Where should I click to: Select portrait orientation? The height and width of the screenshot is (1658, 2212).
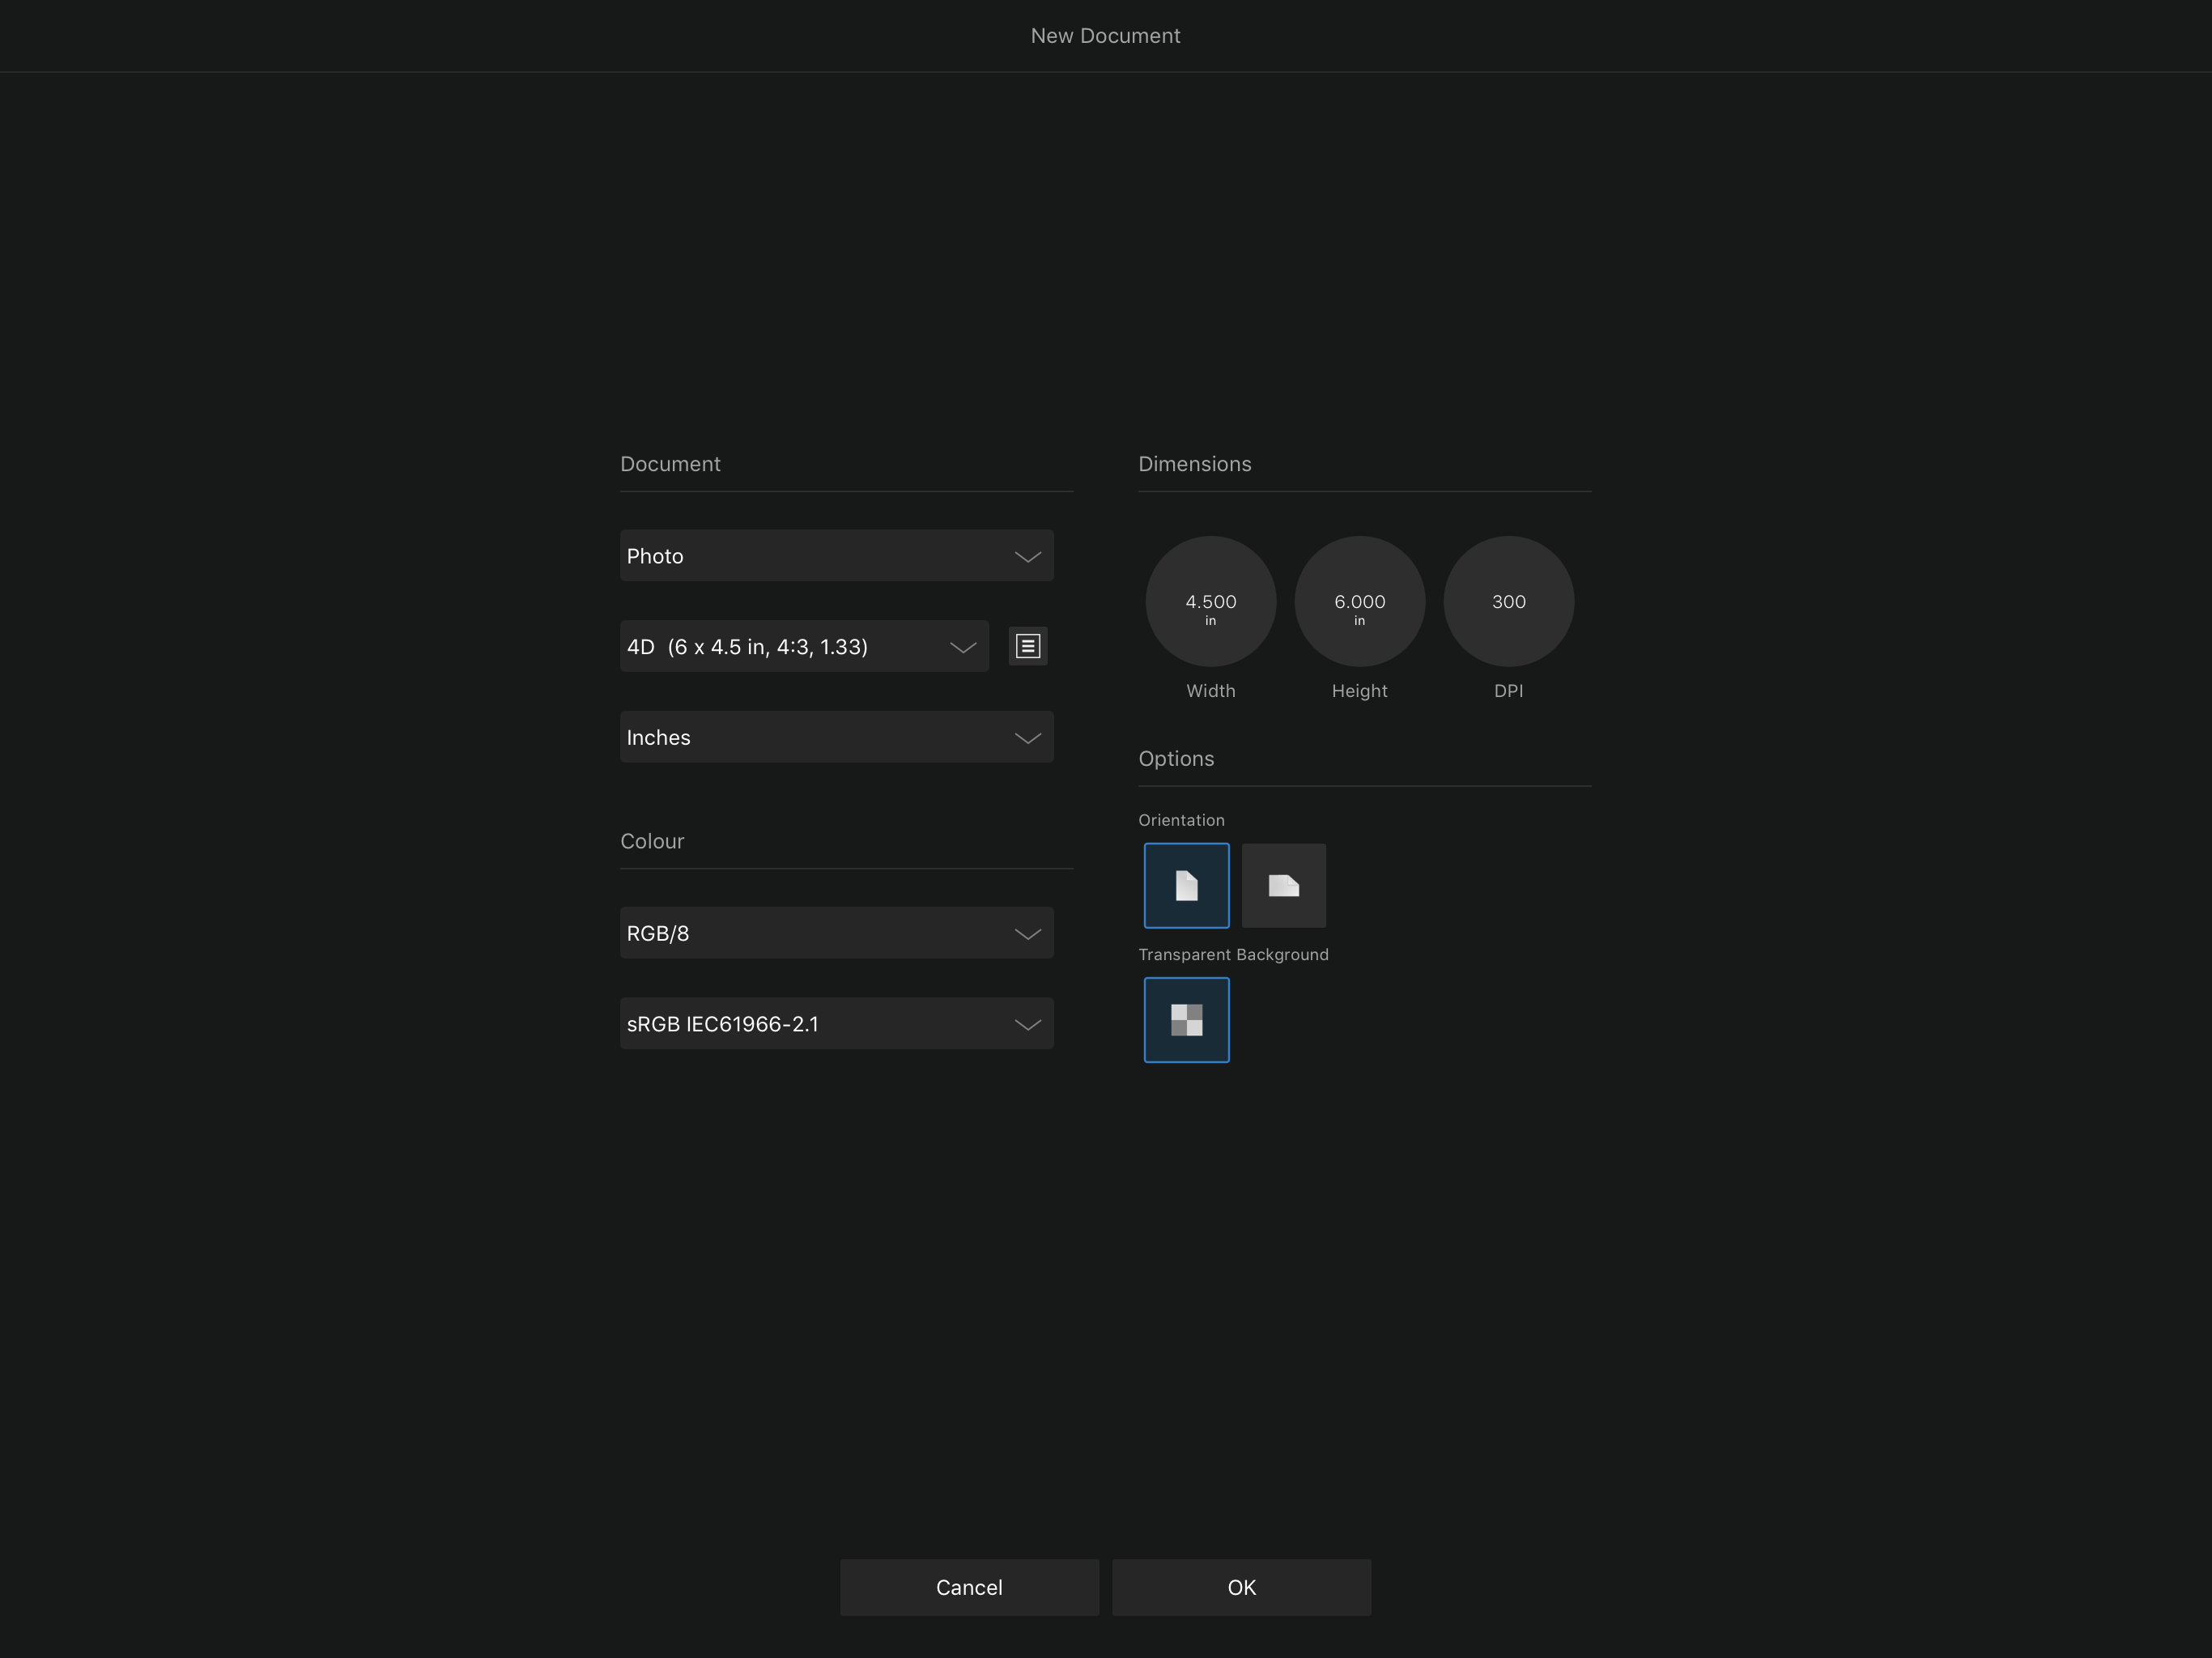click(1186, 885)
